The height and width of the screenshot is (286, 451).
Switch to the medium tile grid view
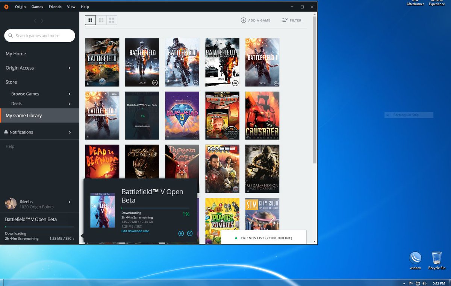point(101,20)
